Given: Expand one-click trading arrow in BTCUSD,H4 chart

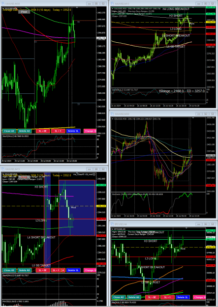Looking at the screenshot, I should coord(112,229).
